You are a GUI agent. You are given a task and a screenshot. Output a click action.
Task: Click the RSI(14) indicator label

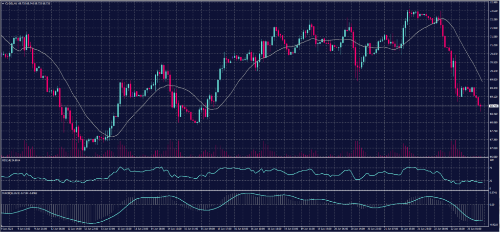click(x=7, y=160)
